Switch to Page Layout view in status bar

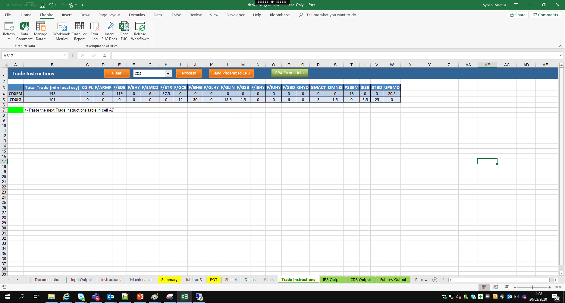(x=496, y=287)
